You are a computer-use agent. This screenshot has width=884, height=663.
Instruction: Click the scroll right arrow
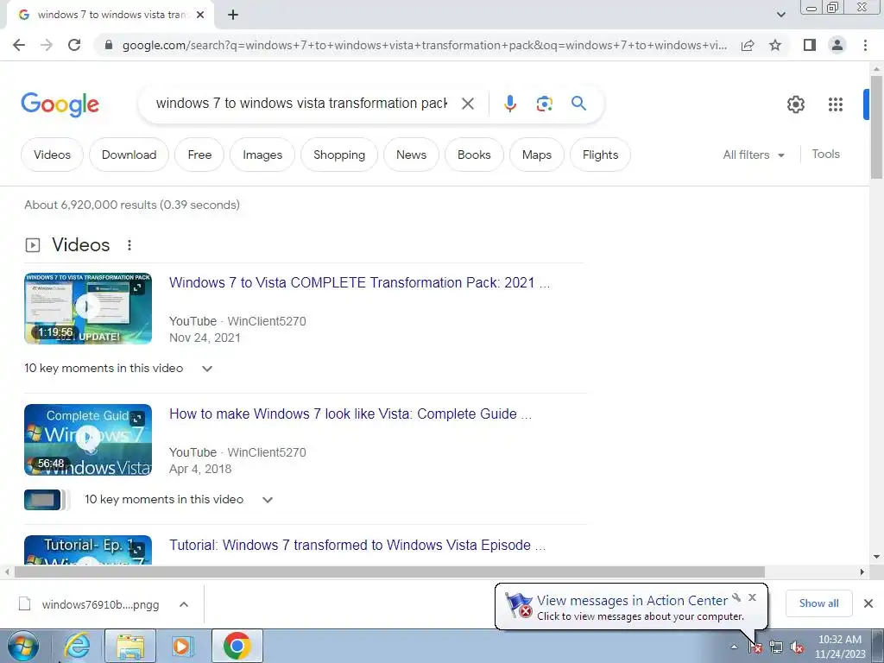coord(862,571)
